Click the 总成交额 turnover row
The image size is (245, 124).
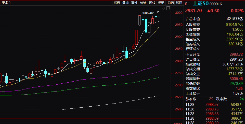coord(214,69)
